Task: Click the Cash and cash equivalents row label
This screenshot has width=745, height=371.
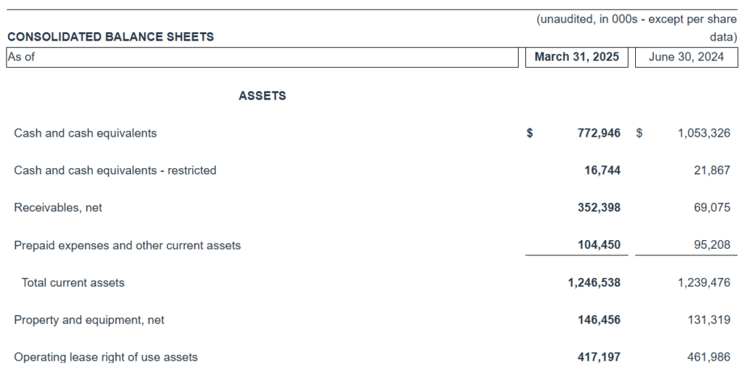Action: [85, 133]
